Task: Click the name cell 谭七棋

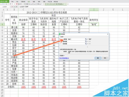Action: click(x=14, y=27)
